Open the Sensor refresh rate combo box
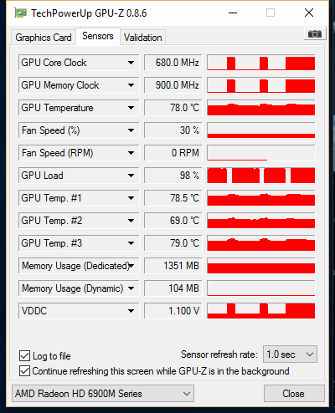 coord(290,354)
